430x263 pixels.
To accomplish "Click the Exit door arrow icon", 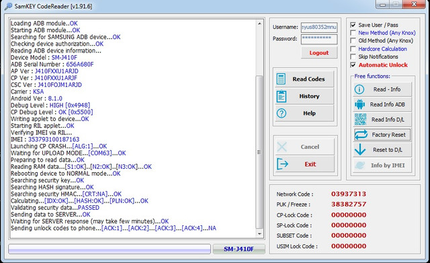I will (x=282, y=164).
